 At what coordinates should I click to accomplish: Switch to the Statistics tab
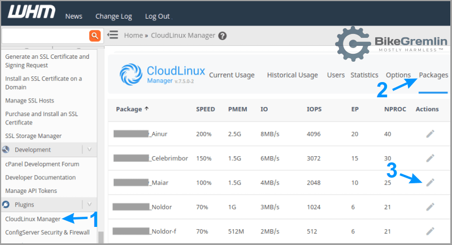coord(364,75)
